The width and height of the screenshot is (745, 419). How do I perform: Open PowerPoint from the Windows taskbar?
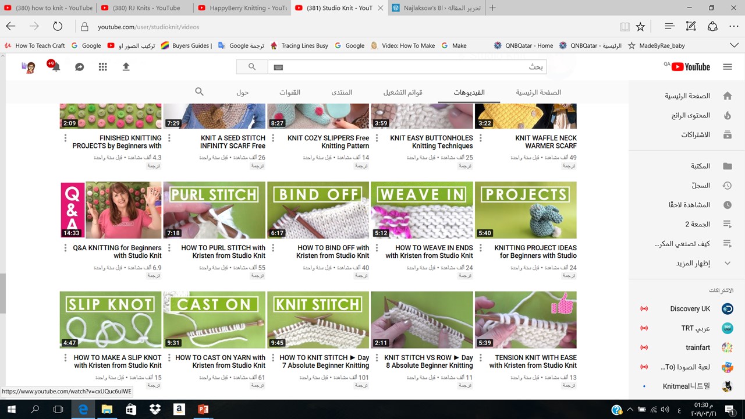pyautogui.click(x=203, y=410)
